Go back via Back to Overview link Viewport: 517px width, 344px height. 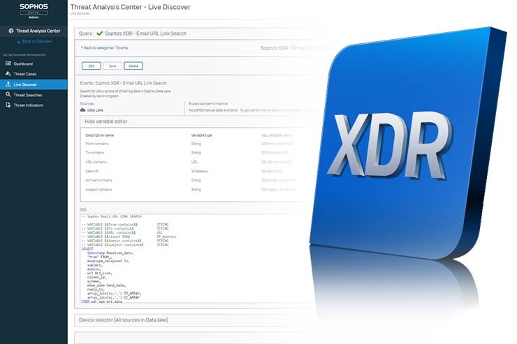click(x=36, y=41)
